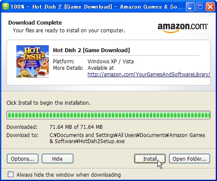Click the green download progress bar
This screenshot has height=181, width=217.
pyautogui.click(x=109, y=115)
